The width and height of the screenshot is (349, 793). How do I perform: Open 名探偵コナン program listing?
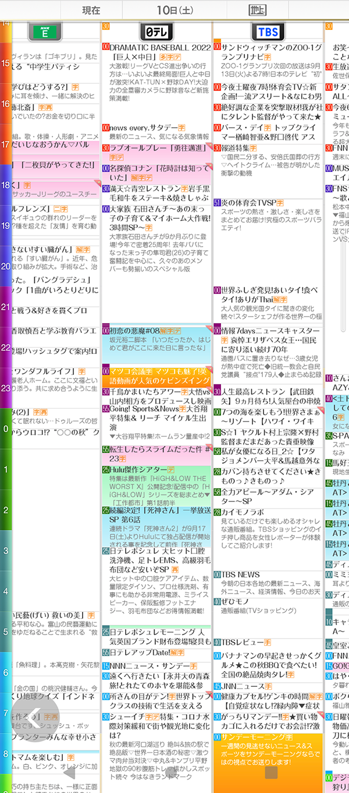156,173
